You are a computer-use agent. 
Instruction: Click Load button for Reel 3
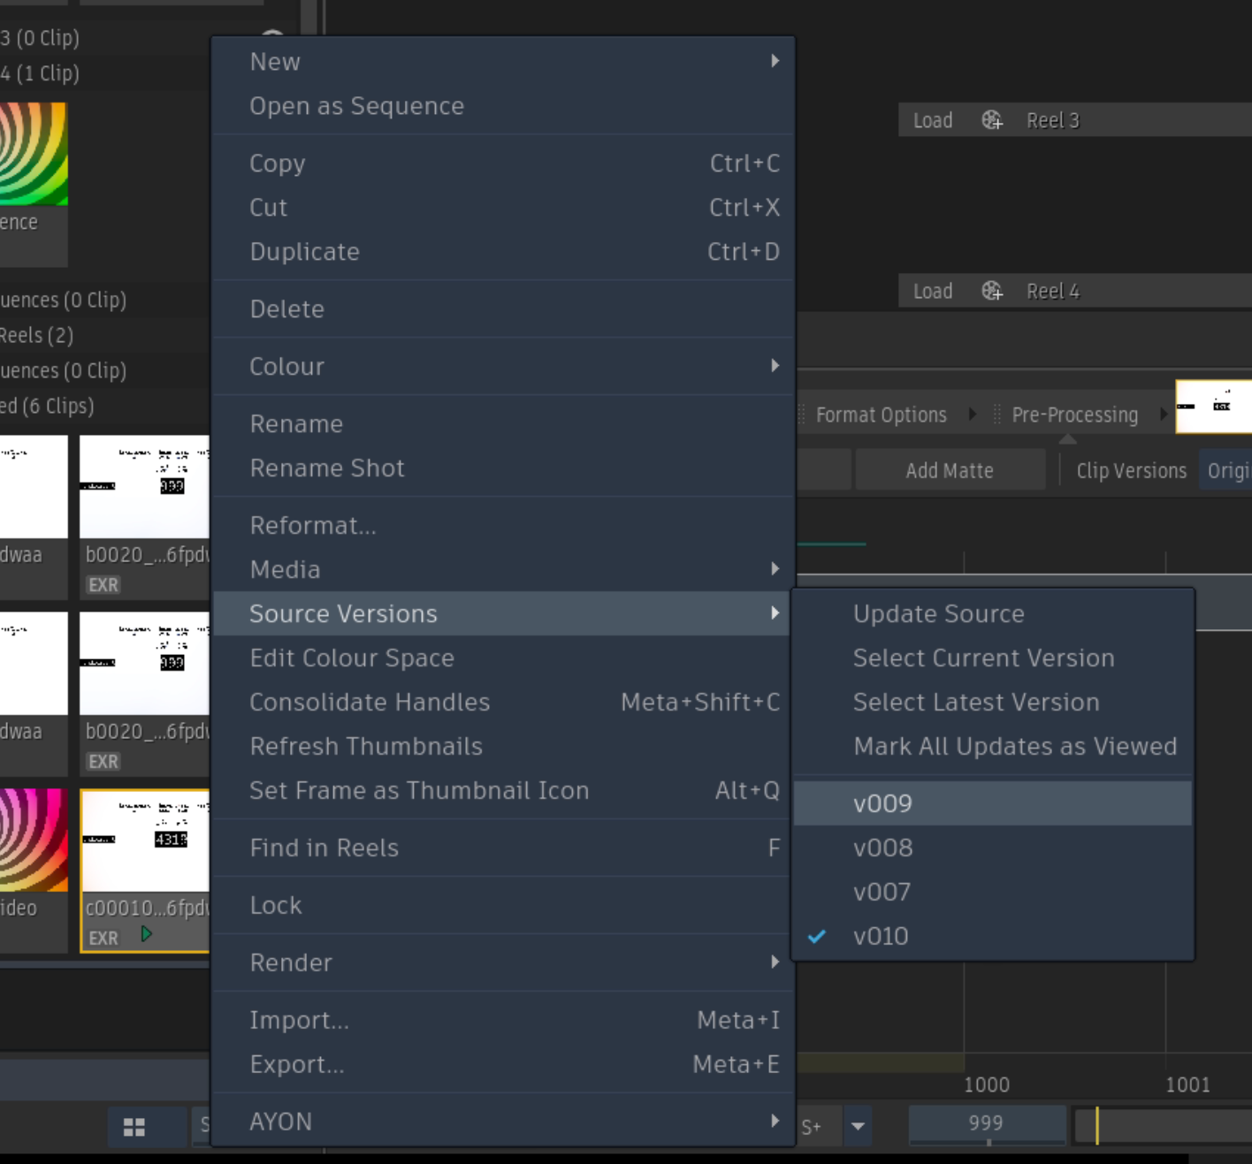(933, 120)
